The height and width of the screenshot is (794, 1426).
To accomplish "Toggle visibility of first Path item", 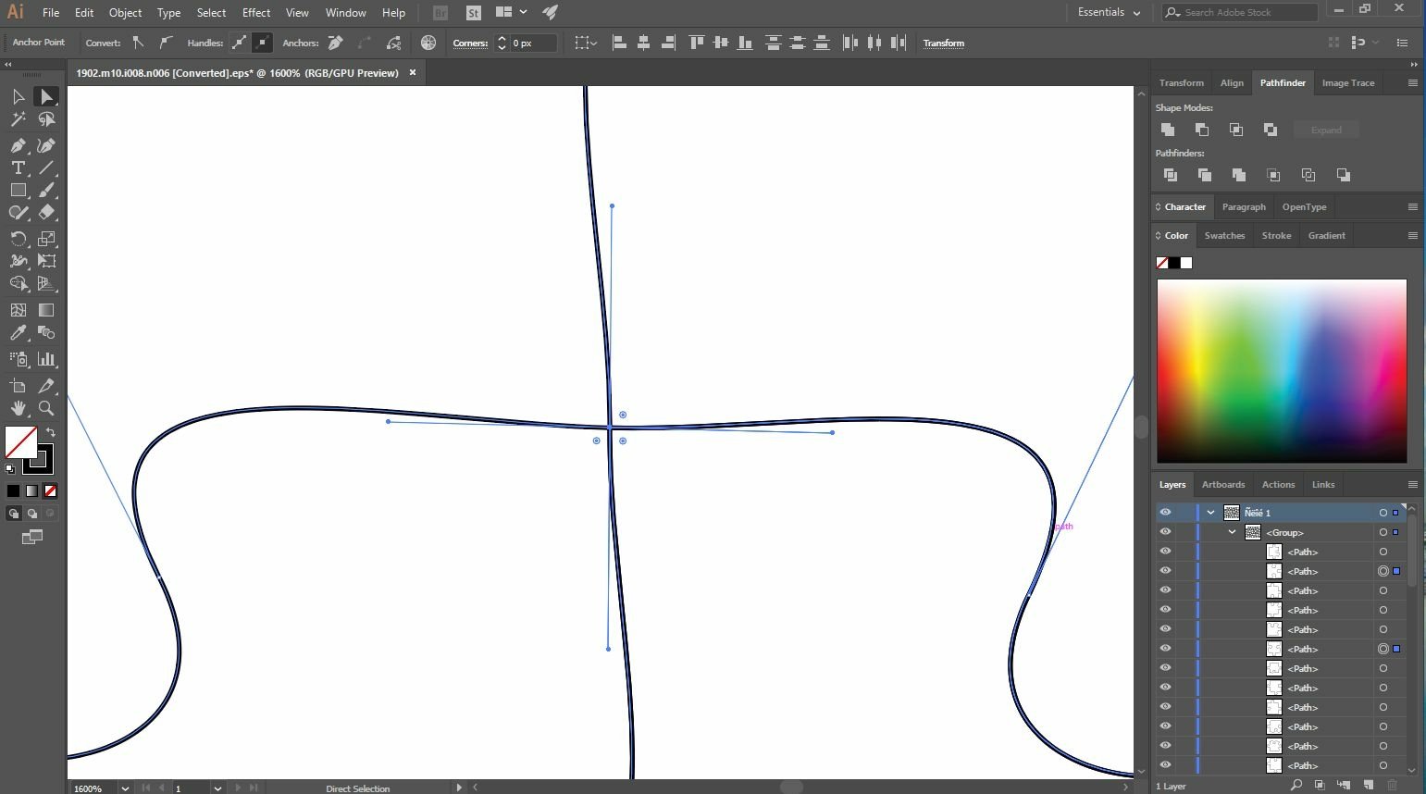I will [x=1165, y=552].
